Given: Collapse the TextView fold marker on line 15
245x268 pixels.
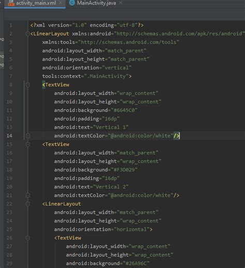Looking at the screenshot, I should (28, 145).
